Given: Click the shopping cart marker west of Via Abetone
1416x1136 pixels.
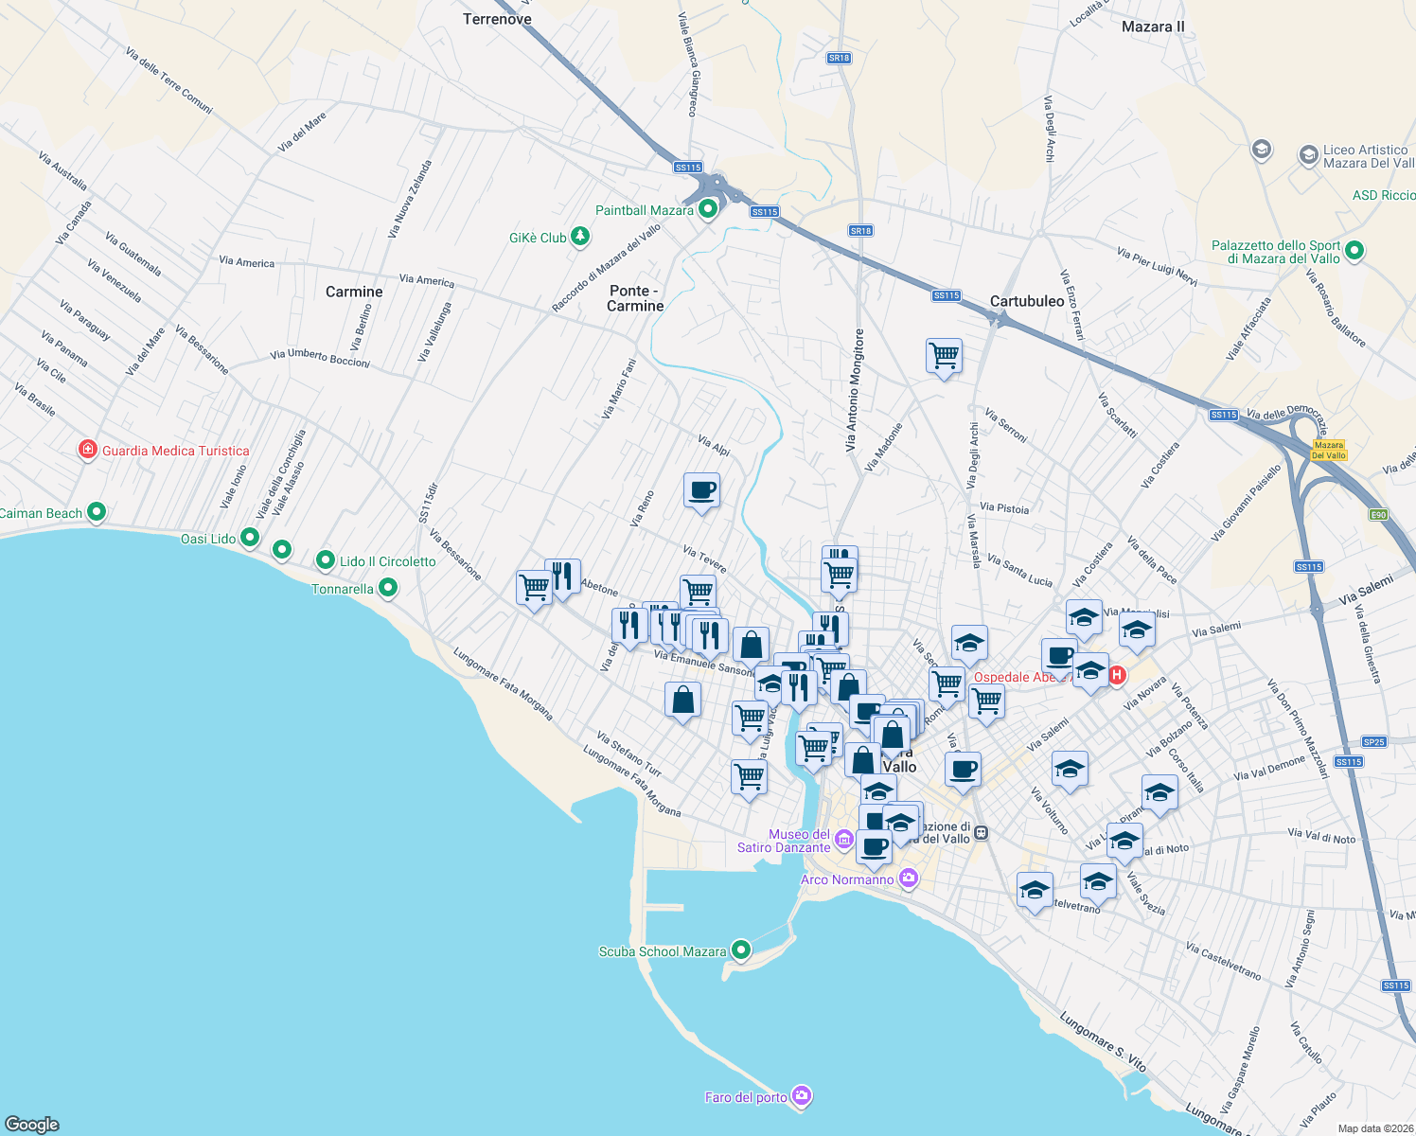Looking at the screenshot, I should point(535,589).
